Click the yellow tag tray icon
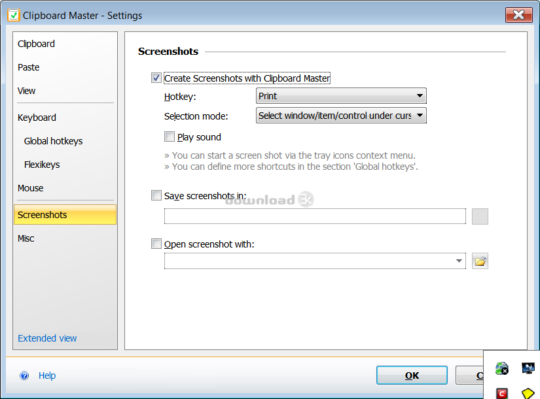540x399 pixels. [x=528, y=394]
